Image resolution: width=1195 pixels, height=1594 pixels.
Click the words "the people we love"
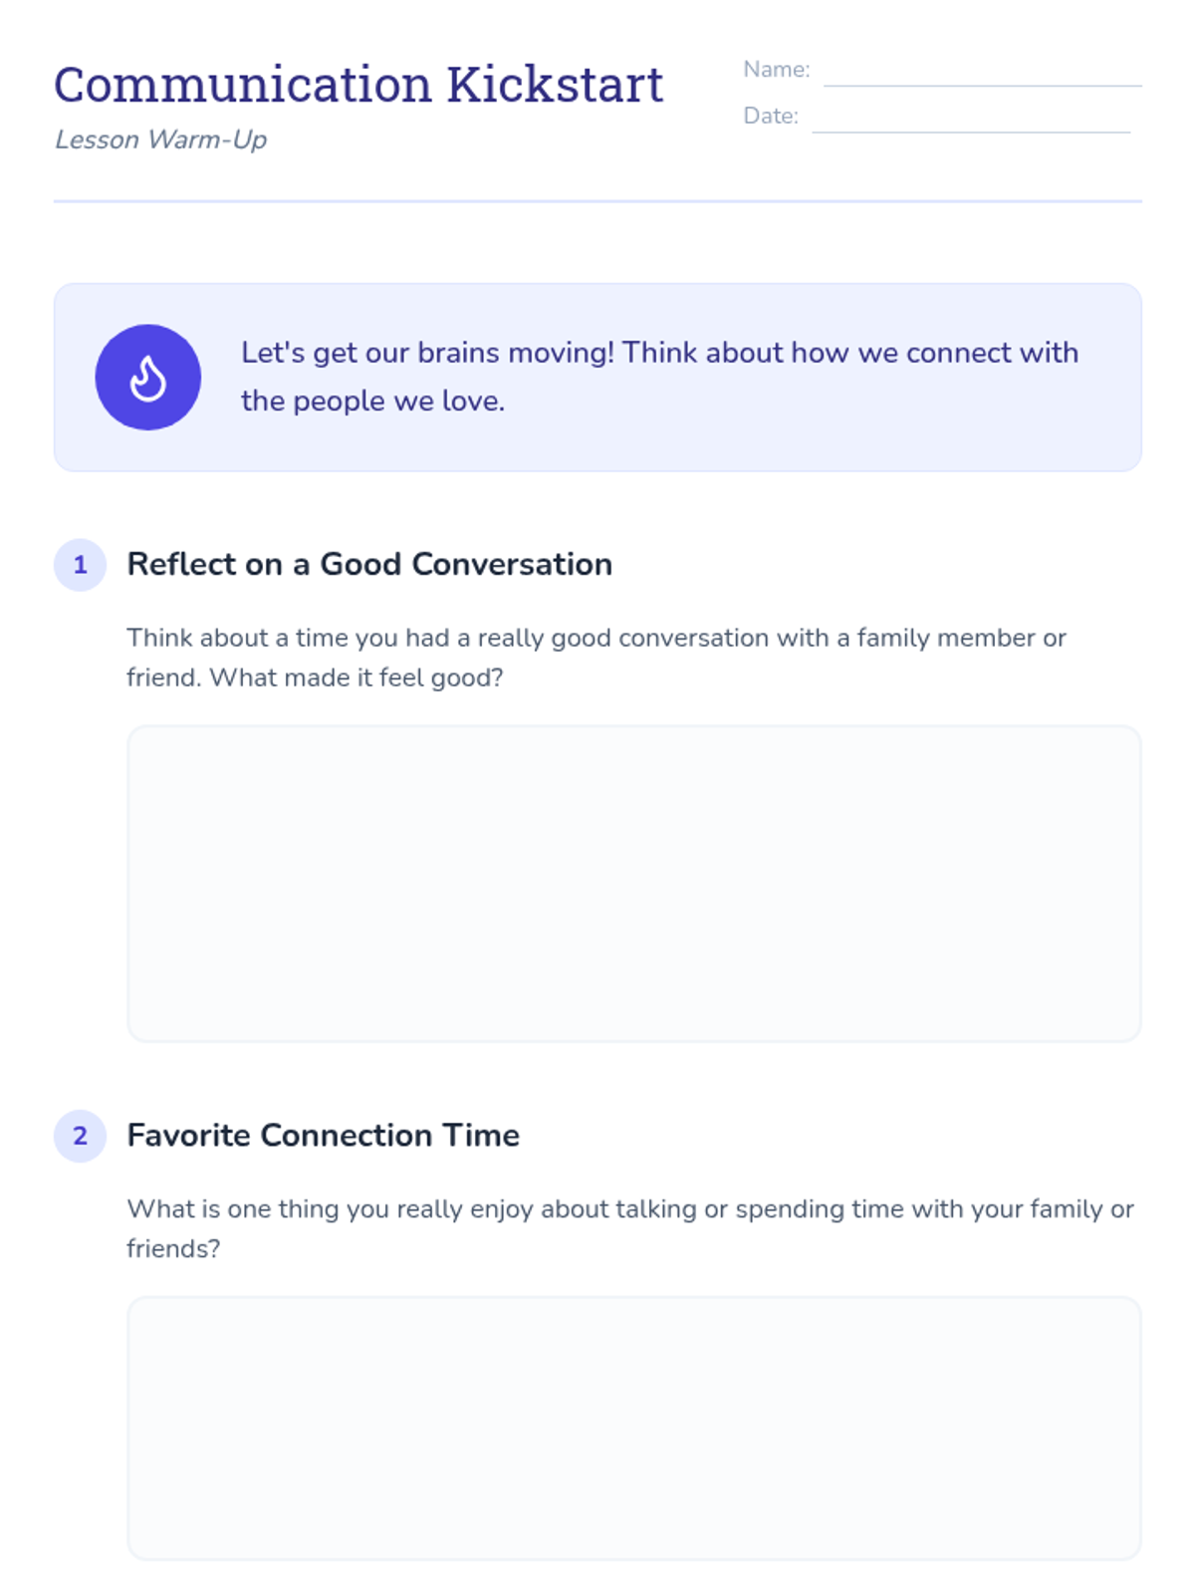pyautogui.click(x=370, y=401)
